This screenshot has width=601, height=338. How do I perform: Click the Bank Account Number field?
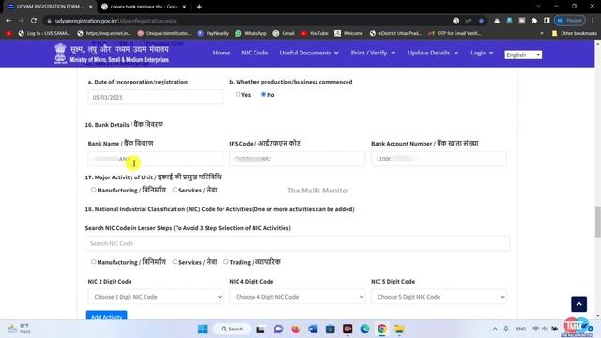[439, 159]
